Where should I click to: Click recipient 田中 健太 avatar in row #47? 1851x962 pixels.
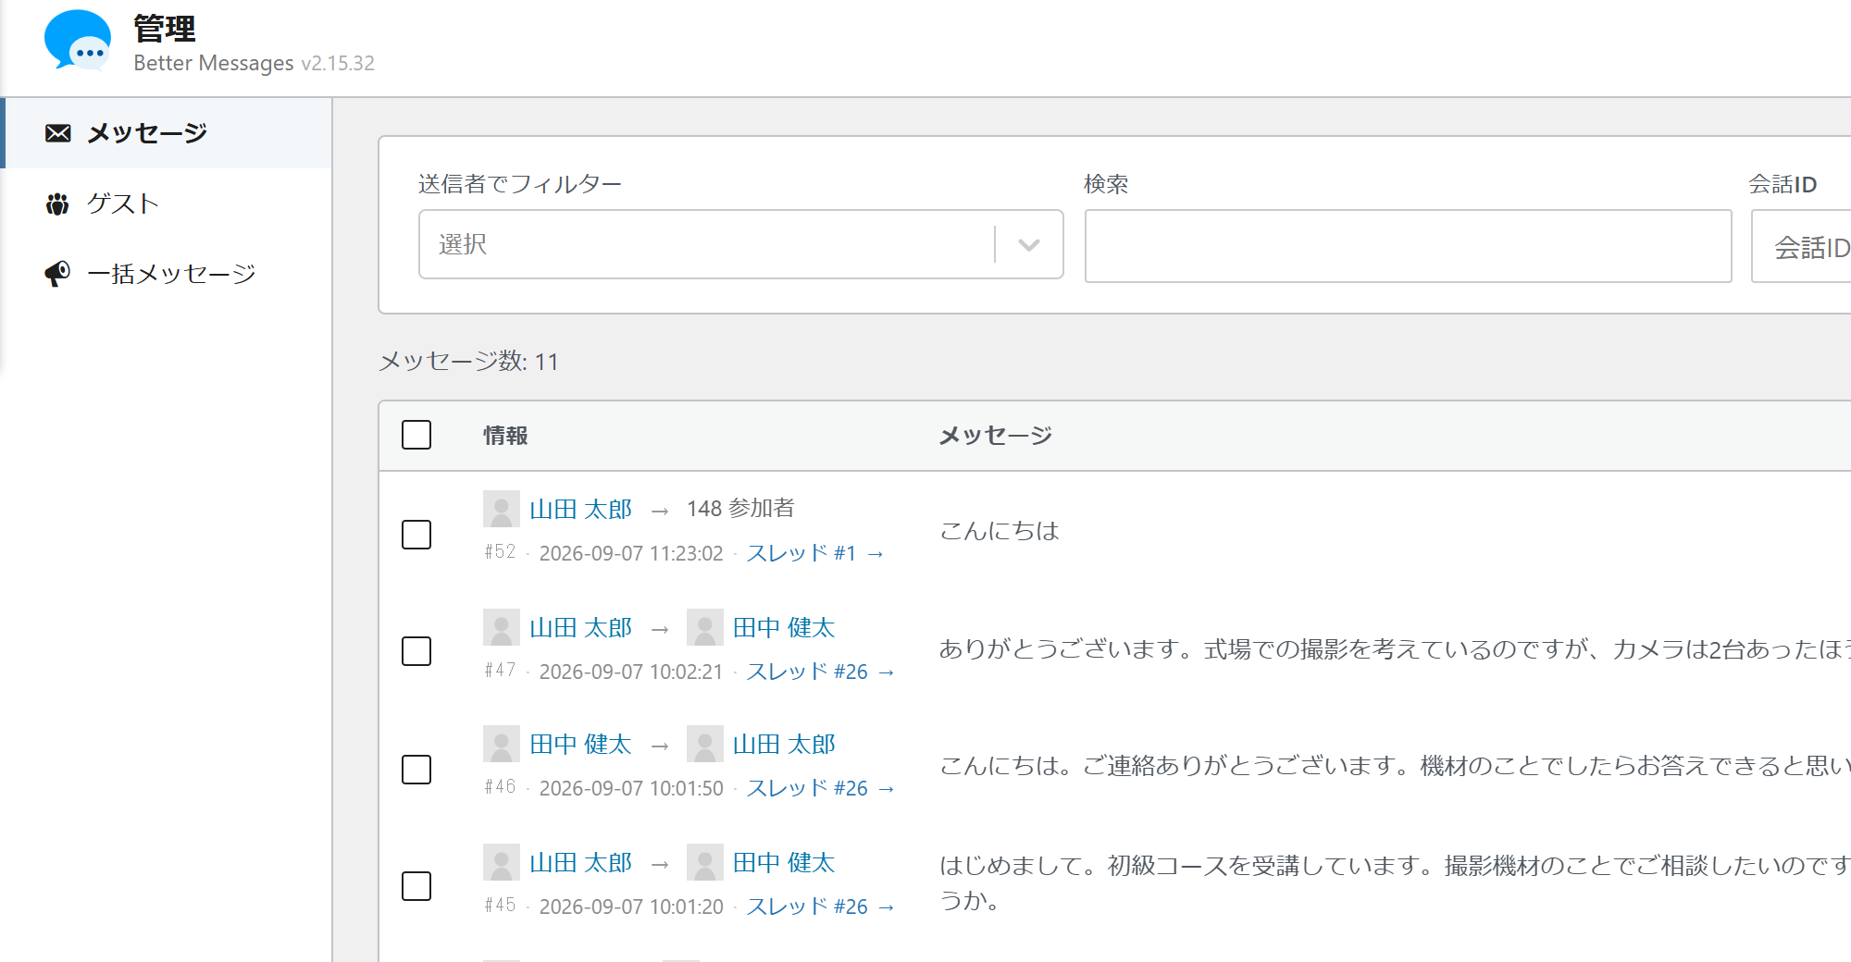[705, 627]
